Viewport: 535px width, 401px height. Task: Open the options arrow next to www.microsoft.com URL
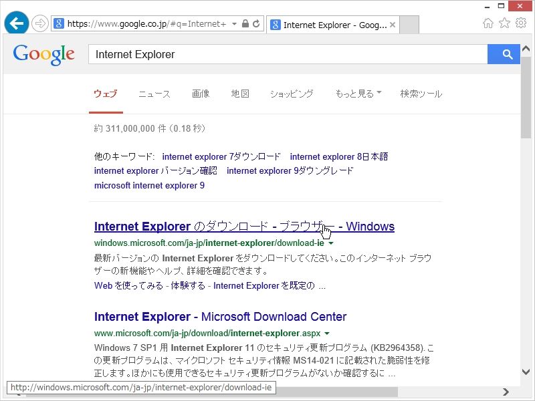tap(327, 333)
